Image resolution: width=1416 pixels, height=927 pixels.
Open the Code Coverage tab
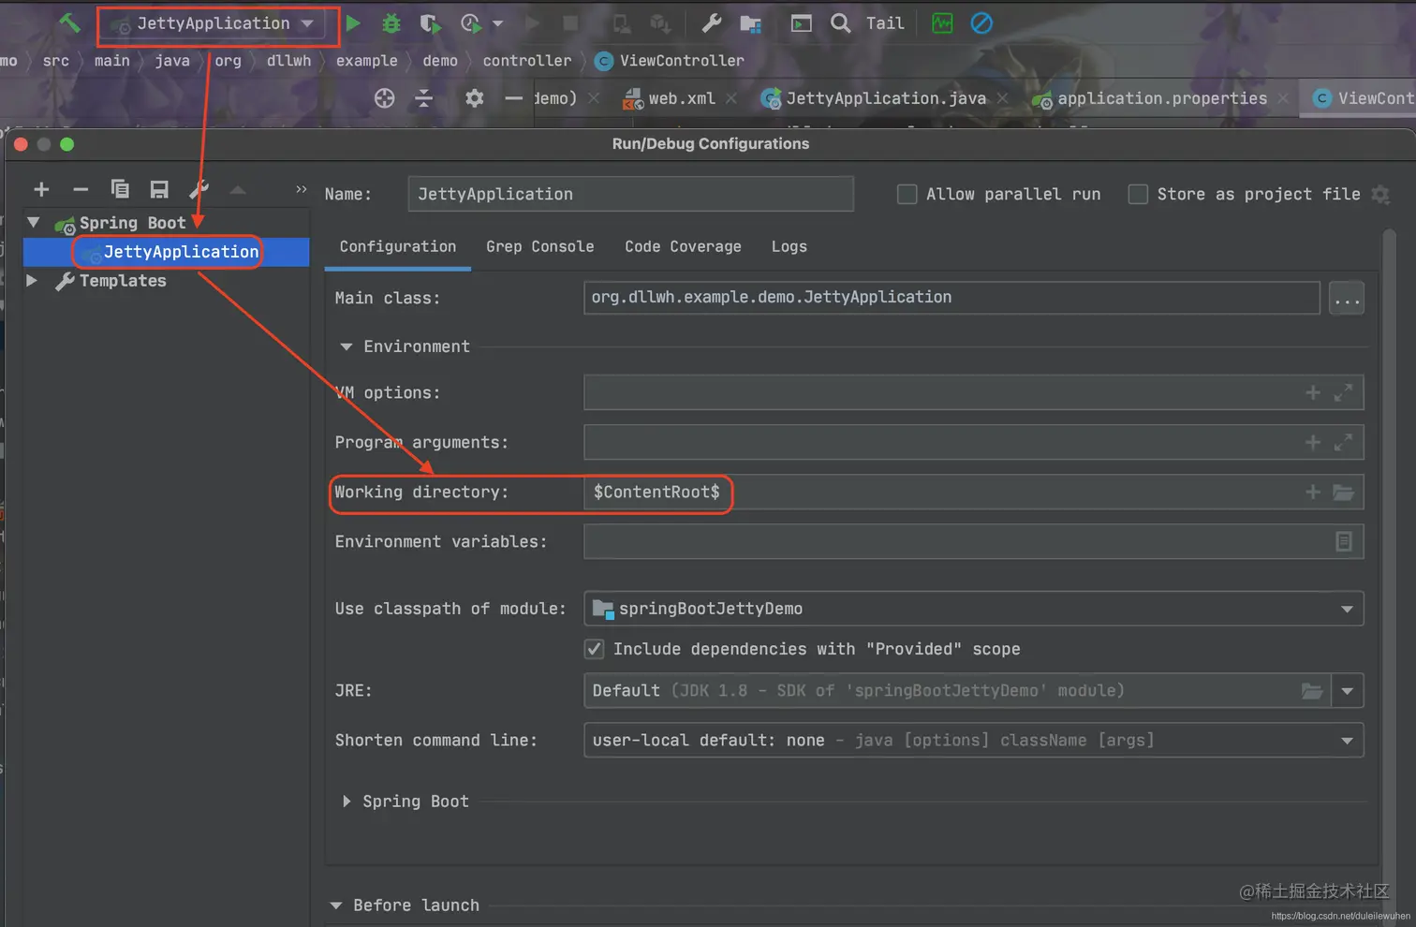pos(683,246)
